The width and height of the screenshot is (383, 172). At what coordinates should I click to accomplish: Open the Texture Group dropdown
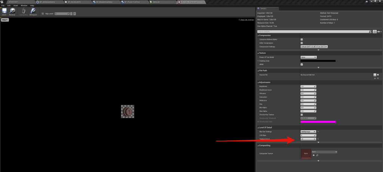309,139
